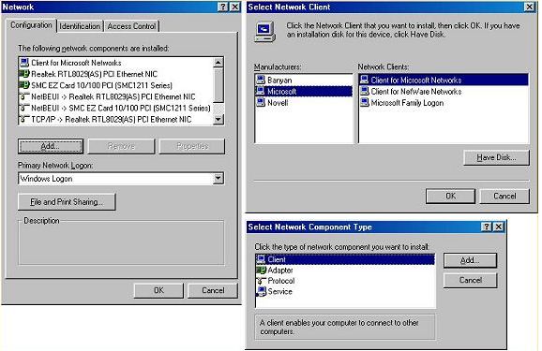Image resolution: width=542 pixels, height=351 pixels.
Task: Click the Remove button in Network dialog
Action: 121,146
